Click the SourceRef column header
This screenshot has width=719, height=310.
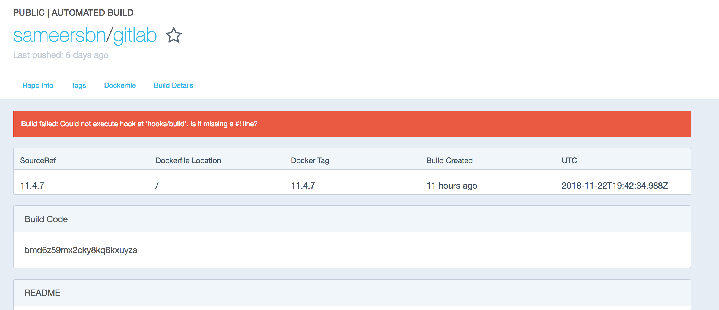(38, 160)
